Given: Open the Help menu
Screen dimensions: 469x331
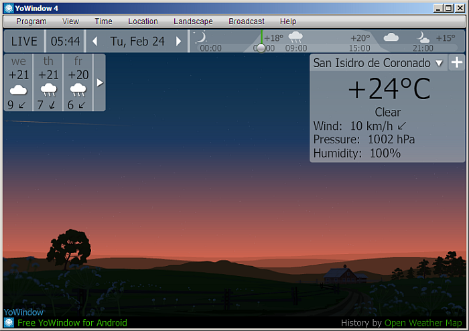Looking at the screenshot, I should pyautogui.click(x=288, y=21).
